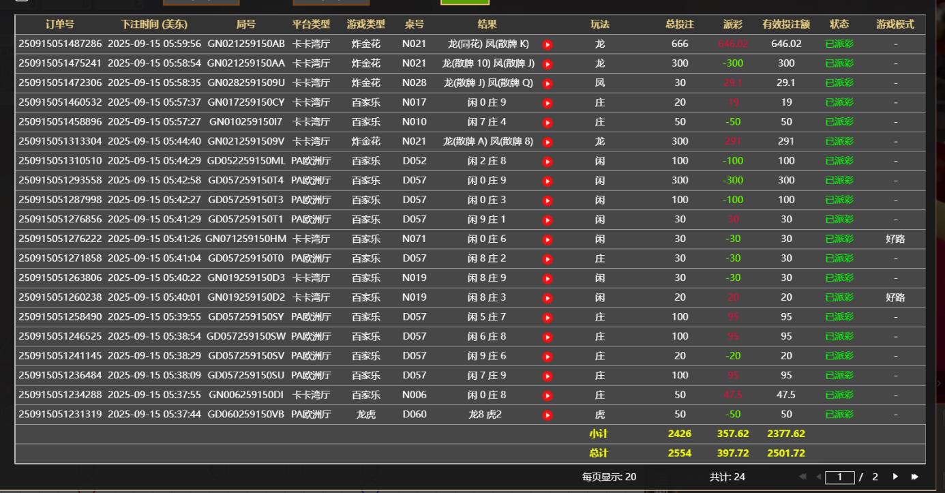Go to previous page of records
This screenshot has width=945, height=493.
(818, 477)
